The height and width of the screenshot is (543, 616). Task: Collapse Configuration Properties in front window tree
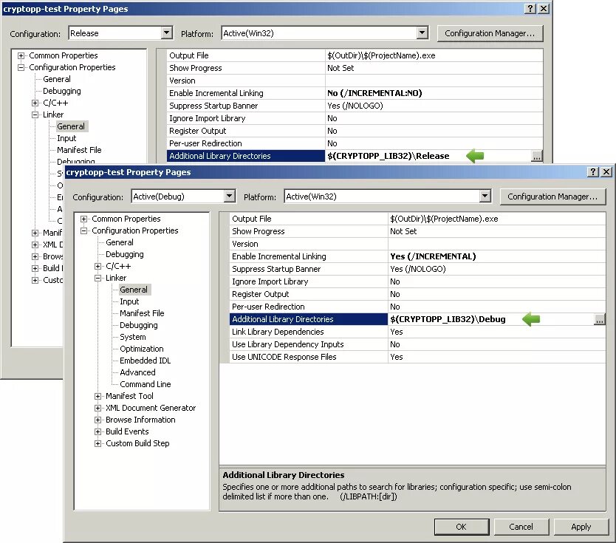(83, 230)
